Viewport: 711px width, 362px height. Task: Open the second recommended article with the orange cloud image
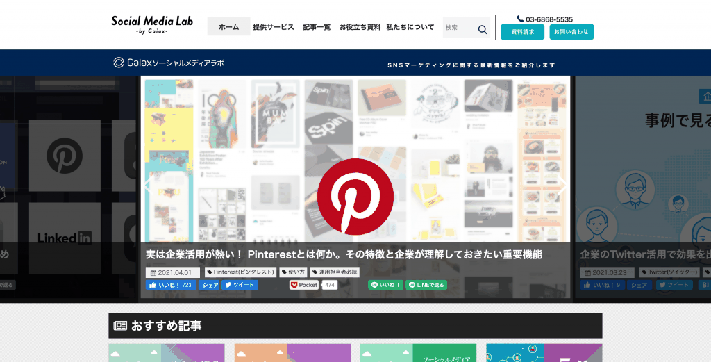tap(292, 353)
